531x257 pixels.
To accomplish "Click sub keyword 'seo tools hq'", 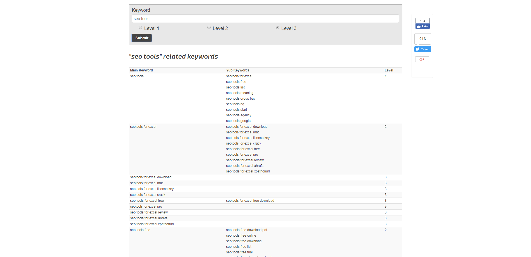I will tap(235, 104).
